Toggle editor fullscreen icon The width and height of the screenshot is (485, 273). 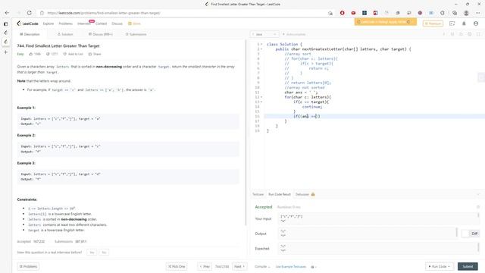click(x=478, y=34)
